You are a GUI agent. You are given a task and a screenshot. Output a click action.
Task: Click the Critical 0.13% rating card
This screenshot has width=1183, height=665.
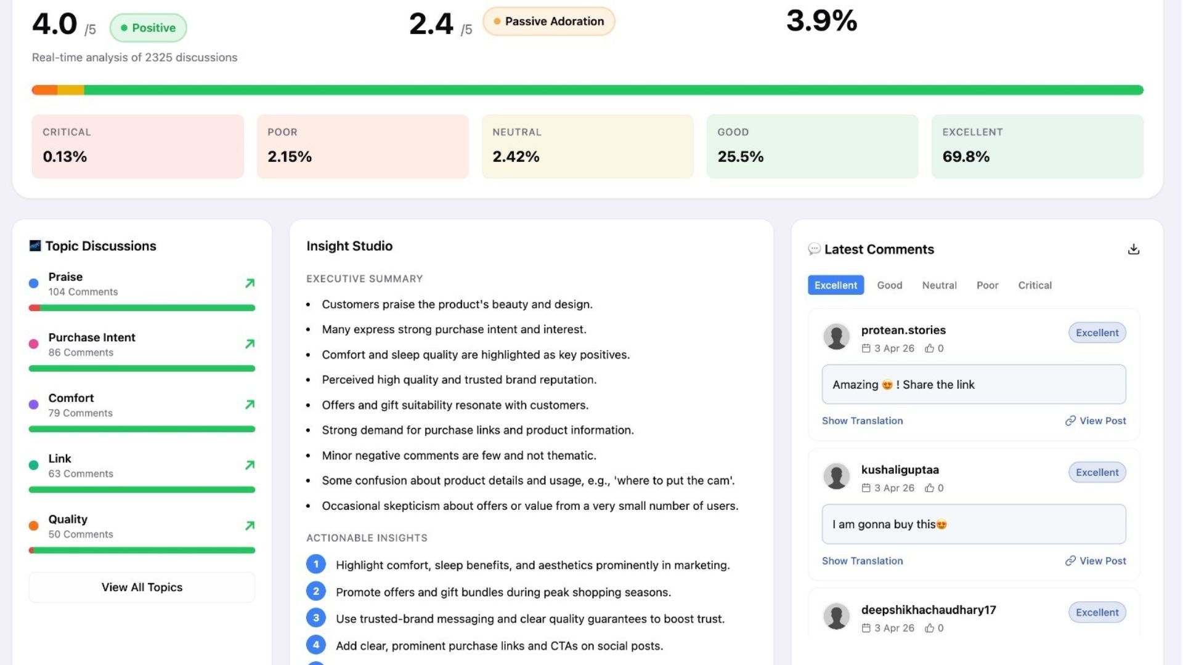click(x=137, y=147)
